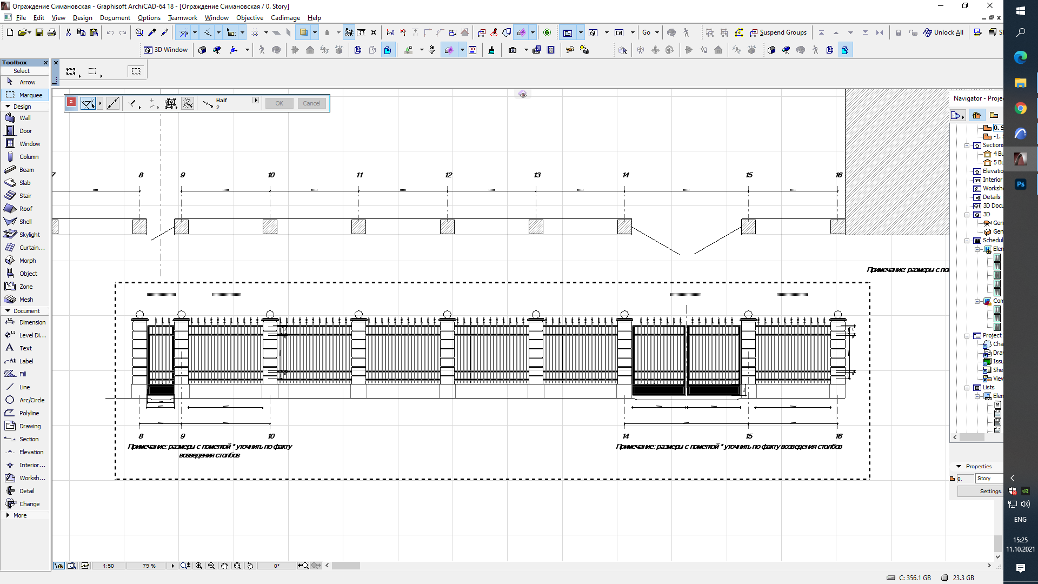
Task: Select the Arc/Circle tool
Action: pyautogui.click(x=25, y=400)
